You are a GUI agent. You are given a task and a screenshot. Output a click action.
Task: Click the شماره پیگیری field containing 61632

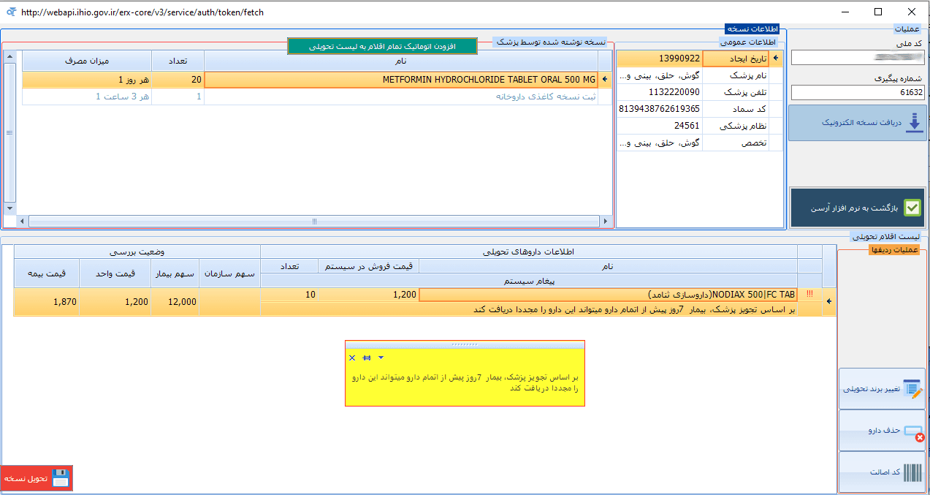(858, 92)
